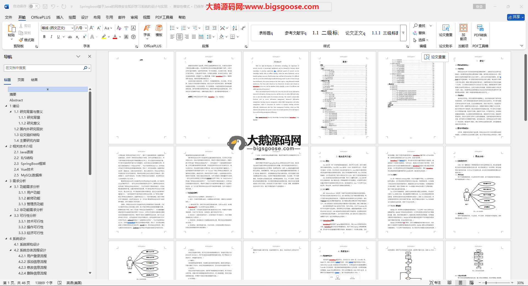Click the italic formatting icon
Screen dimensions: 528x286
[x=51, y=37]
